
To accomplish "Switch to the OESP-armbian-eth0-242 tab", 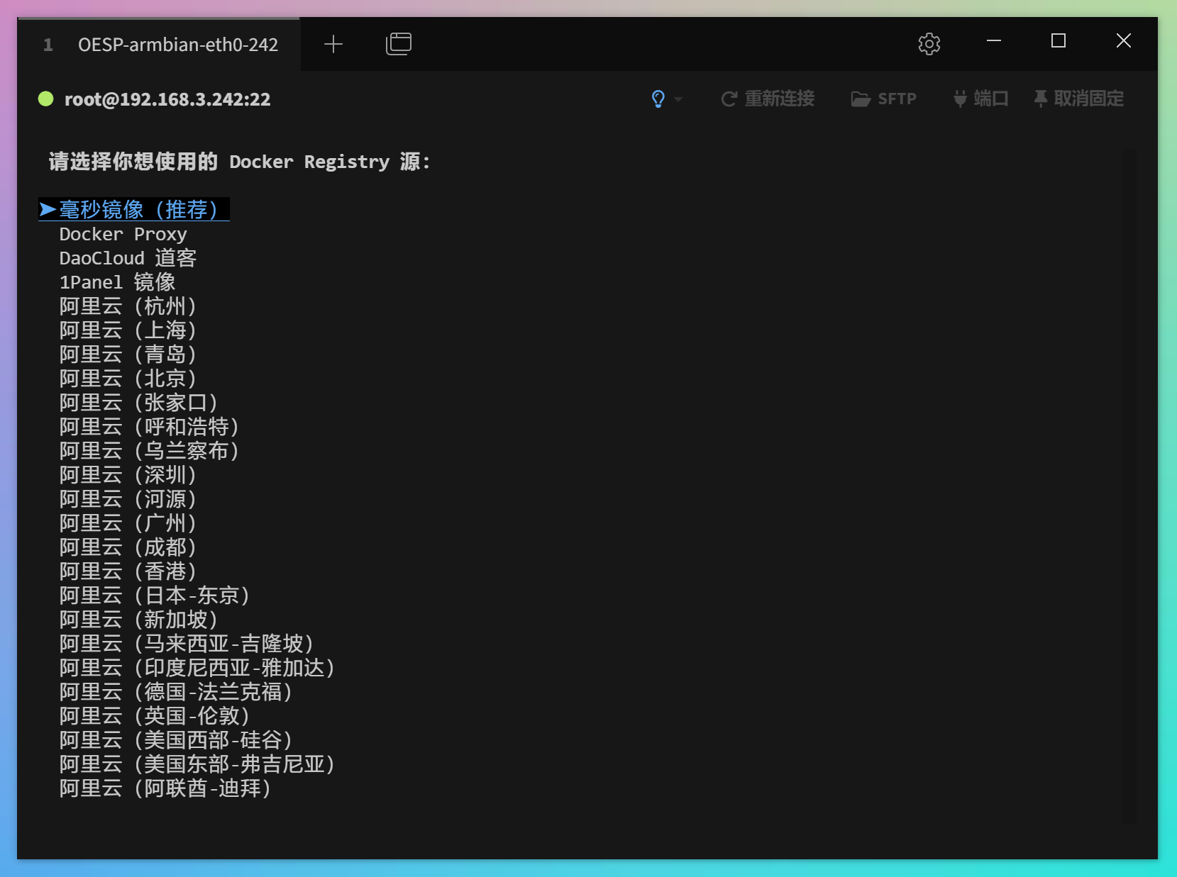I will (x=179, y=44).
